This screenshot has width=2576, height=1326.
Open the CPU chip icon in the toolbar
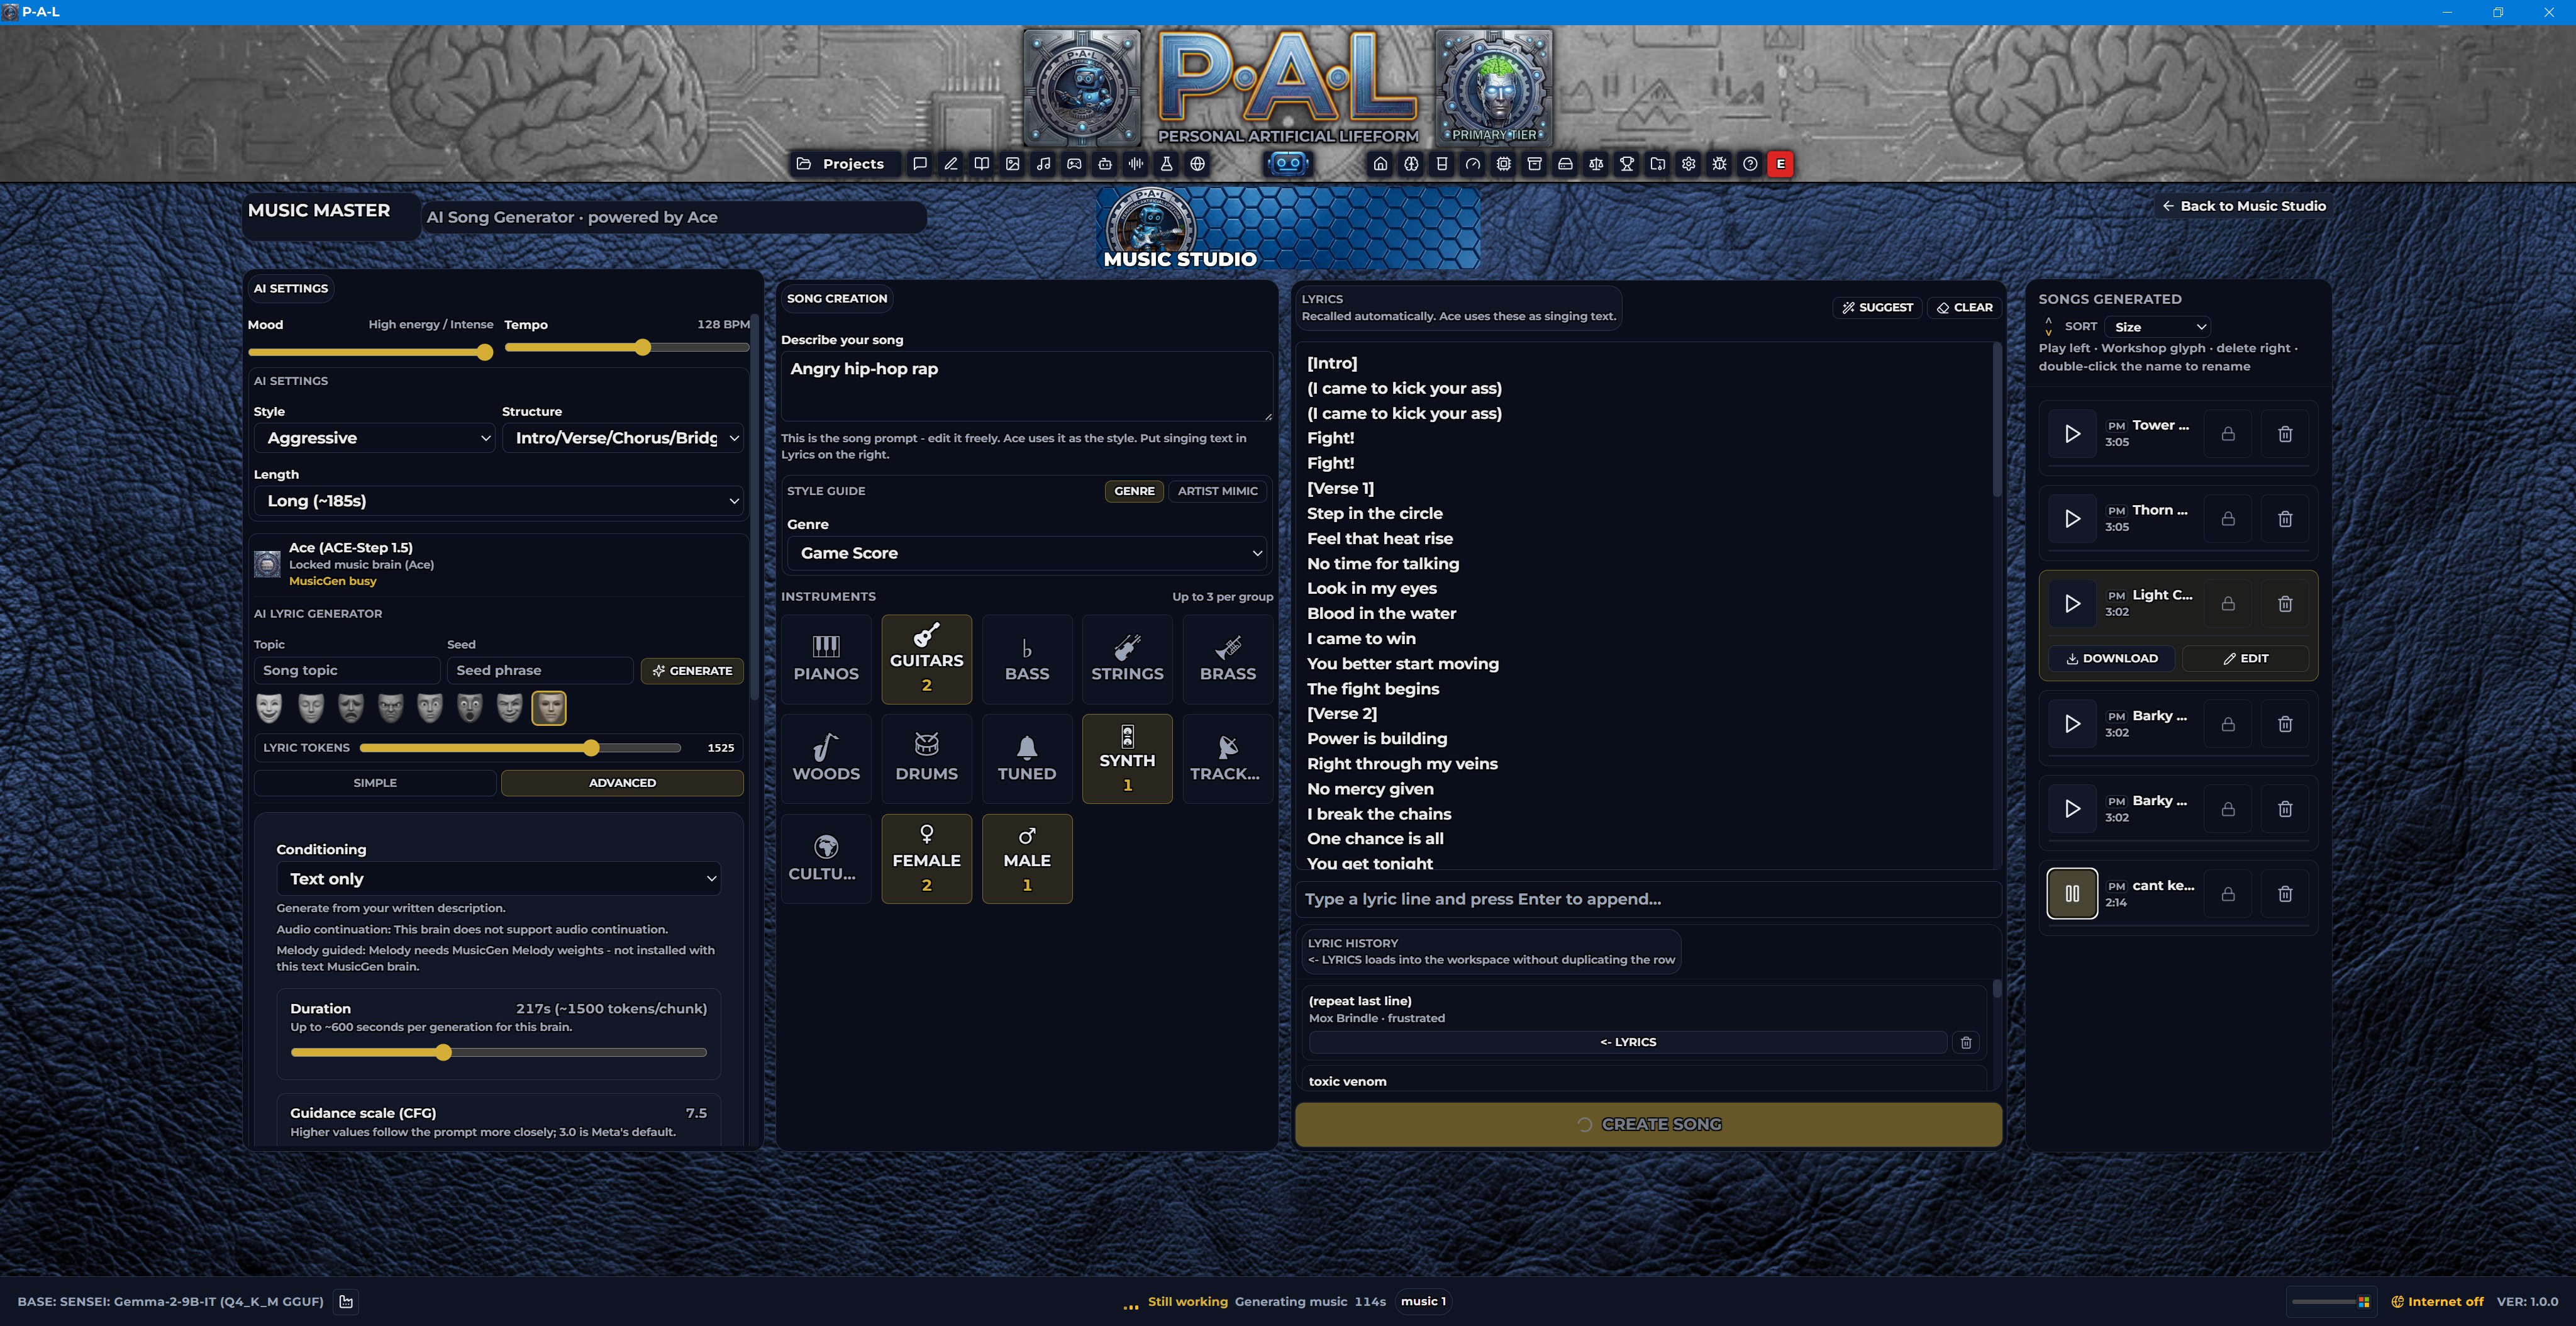1503,164
